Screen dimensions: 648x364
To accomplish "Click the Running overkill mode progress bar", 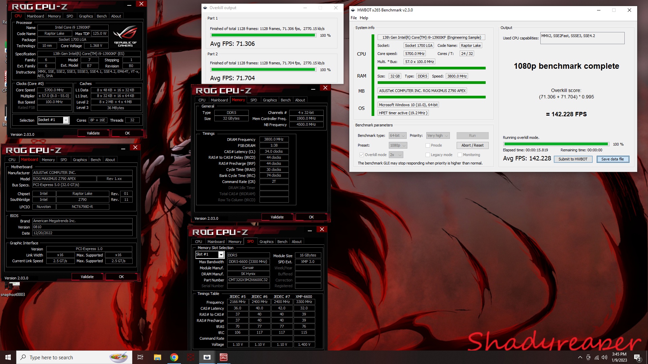I will click(x=556, y=144).
